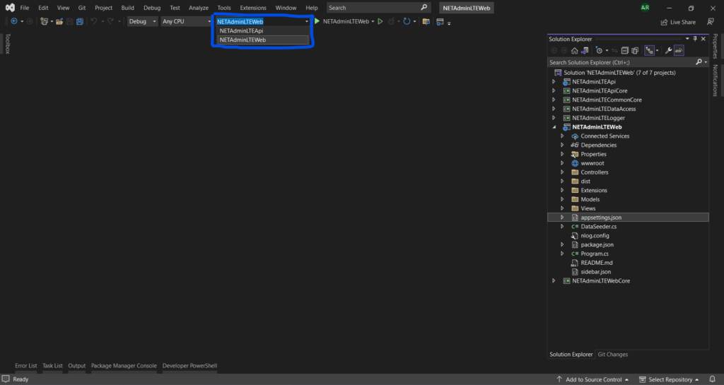Screen dimensions: 724x385
Task: Expand the NETAdminLTEWebCore project
Action: pyautogui.click(x=554, y=280)
